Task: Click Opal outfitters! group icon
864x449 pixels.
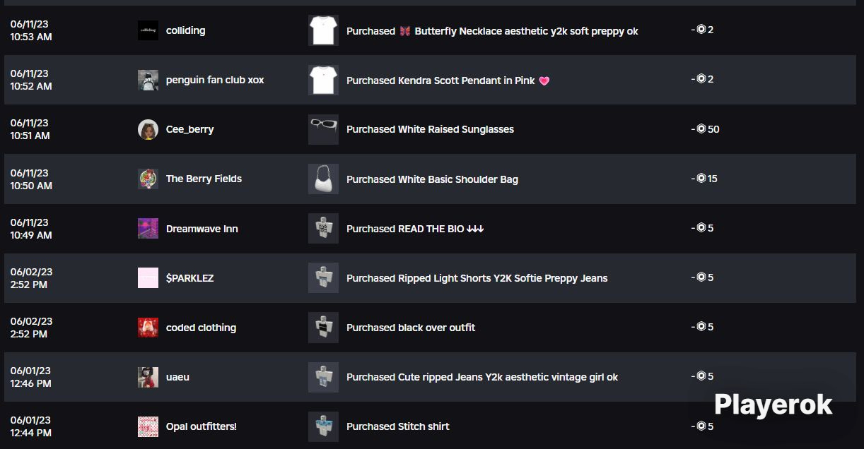Action: tap(148, 426)
